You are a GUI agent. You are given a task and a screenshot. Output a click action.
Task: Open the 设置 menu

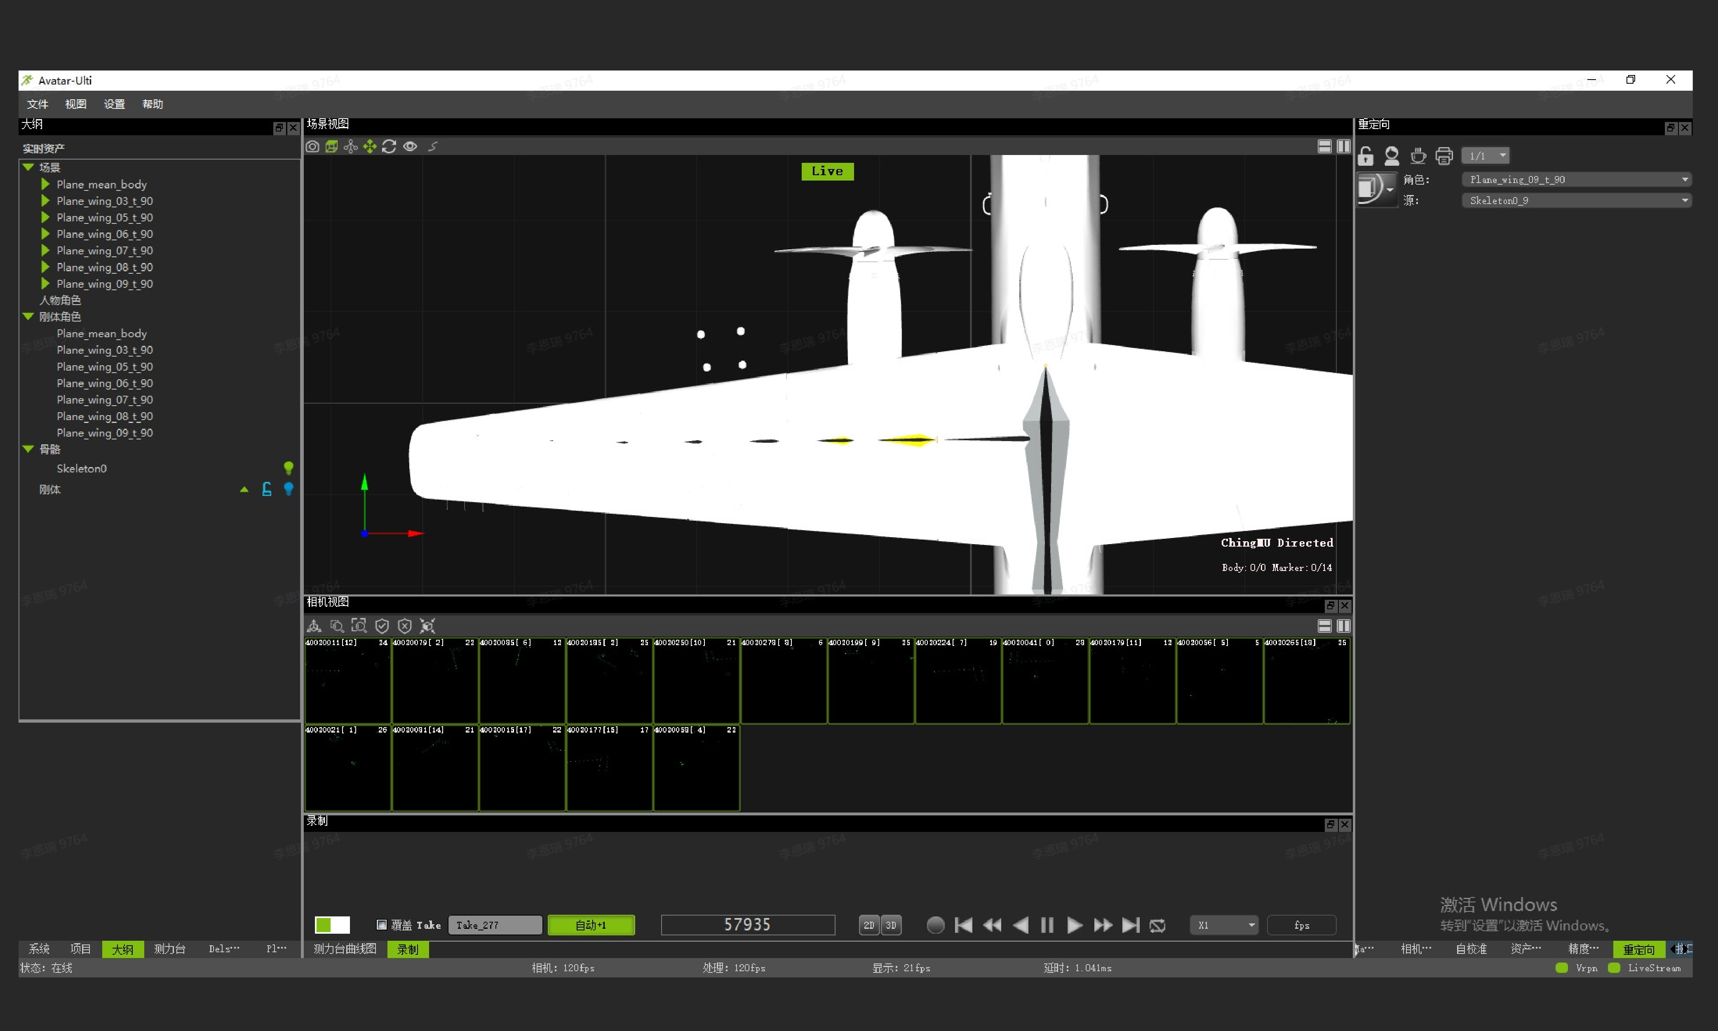[114, 104]
